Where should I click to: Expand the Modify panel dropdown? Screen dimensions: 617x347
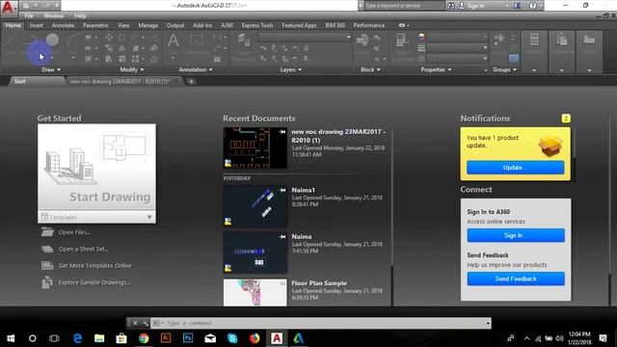point(132,69)
